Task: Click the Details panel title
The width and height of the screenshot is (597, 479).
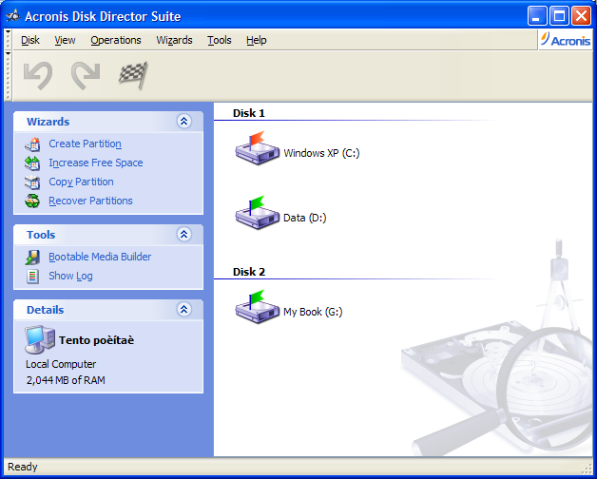Action: (45, 310)
